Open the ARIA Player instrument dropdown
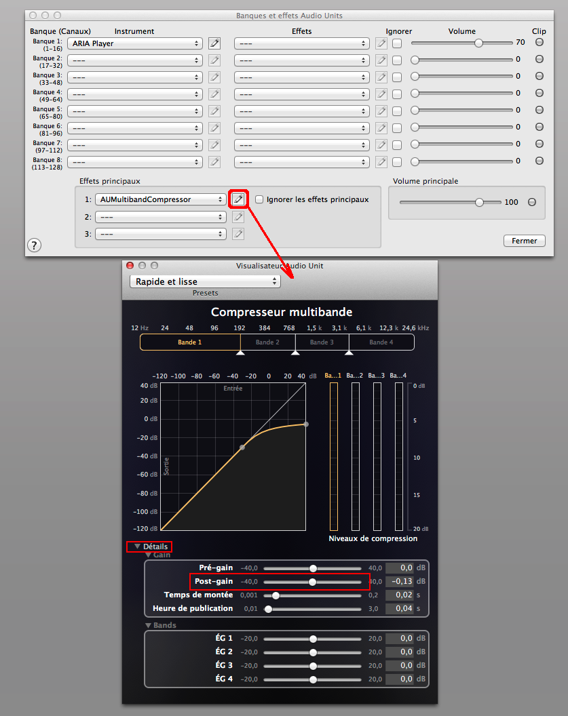 click(x=135, y=43)
